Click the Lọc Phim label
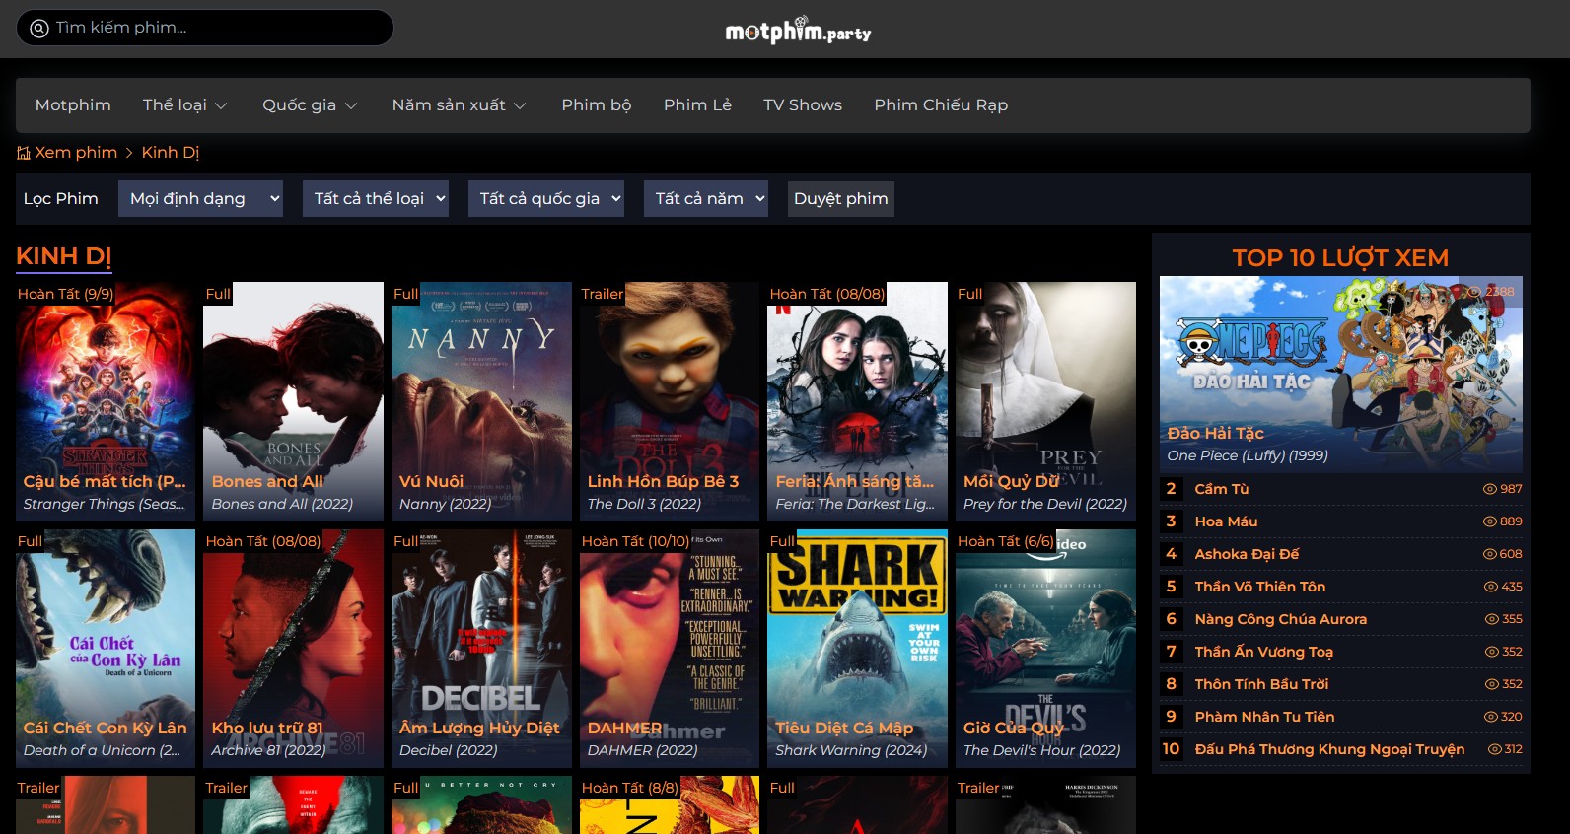 [x=61, y=199]
